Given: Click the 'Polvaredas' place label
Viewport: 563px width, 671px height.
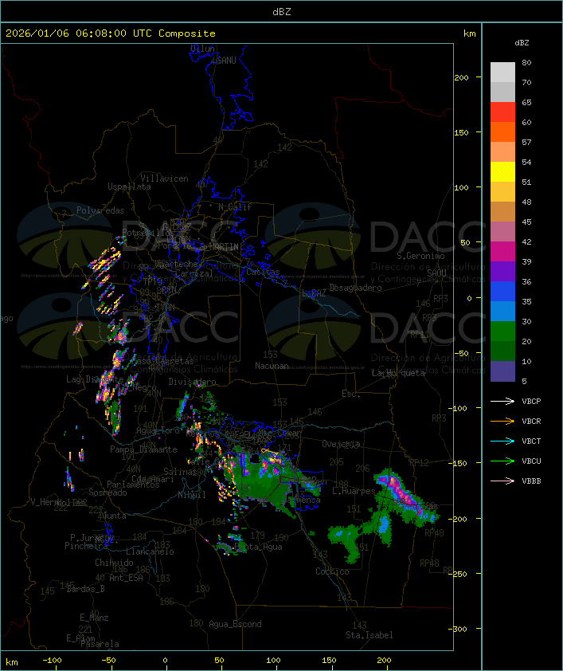Looking at the screenshot, I should click(x=100, y=210).
